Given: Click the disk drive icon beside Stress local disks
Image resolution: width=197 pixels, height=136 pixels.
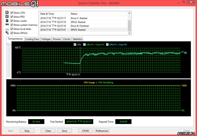Looking at the screenshot, I should pyautogui.click(x=7, y=29).
